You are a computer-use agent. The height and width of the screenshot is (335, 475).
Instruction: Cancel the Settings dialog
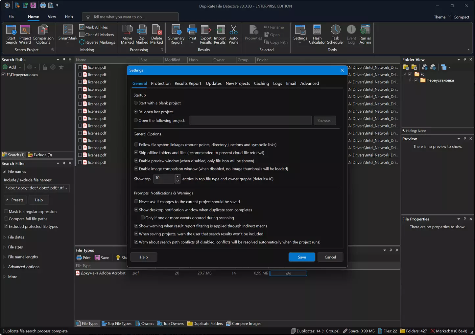(x=330, y=257)
